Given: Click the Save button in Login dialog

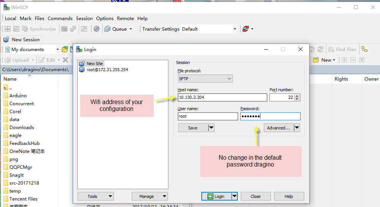Looking at the screenshot, I should coord(193,128).
